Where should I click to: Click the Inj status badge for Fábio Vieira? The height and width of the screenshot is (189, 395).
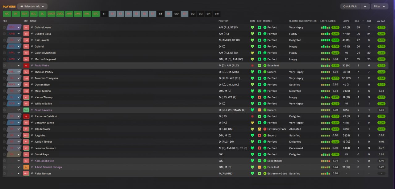[x=26, y=65]
